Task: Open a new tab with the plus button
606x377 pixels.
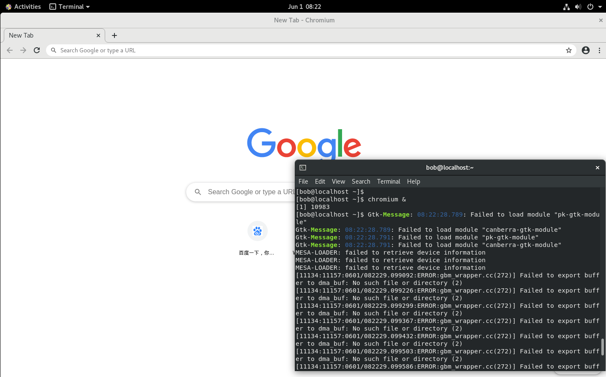Action: pyautogui.click(x=114, y=35)
